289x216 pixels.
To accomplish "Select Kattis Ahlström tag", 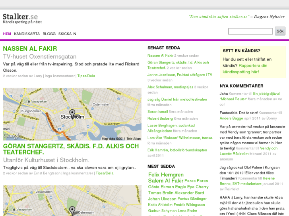I will 160,205.
